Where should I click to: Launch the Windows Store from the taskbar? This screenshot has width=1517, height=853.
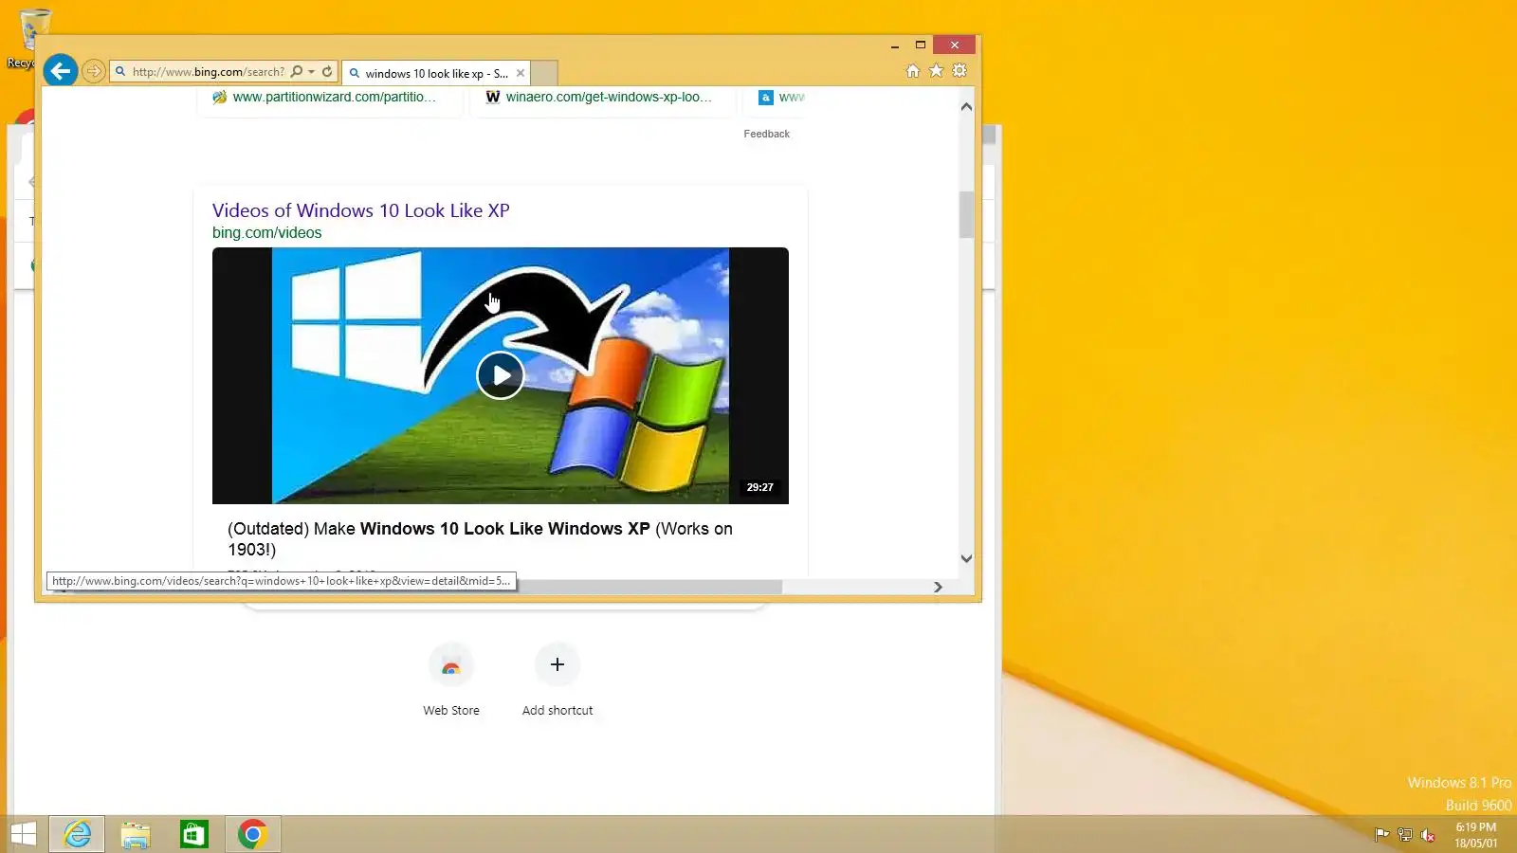[194, 834]
